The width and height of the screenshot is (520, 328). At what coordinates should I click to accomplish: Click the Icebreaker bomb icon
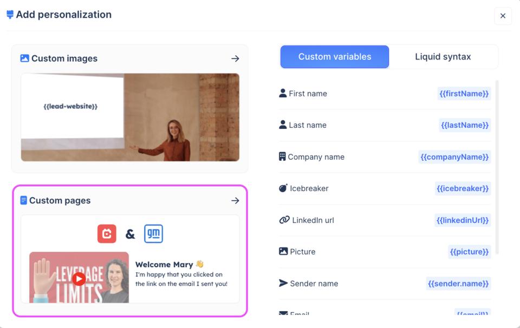283,188
